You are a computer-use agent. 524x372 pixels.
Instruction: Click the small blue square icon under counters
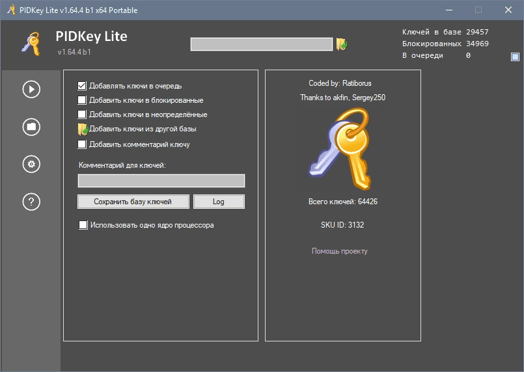515,57
